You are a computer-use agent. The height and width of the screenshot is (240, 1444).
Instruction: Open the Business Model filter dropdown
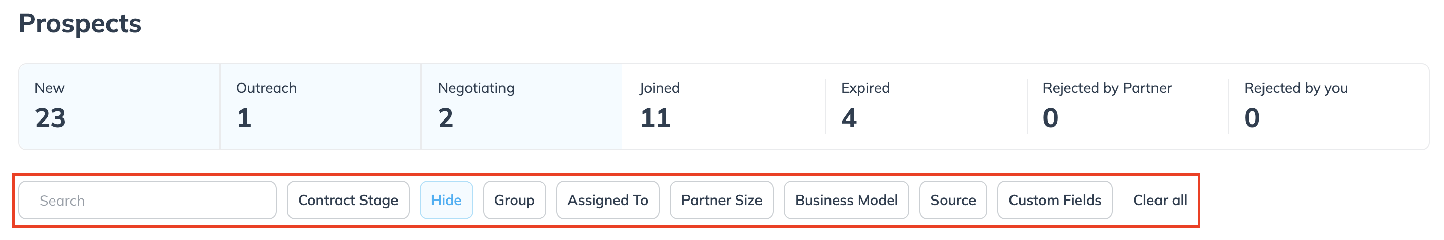tap(846, 201)
